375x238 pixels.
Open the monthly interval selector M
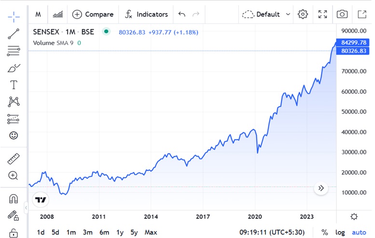[38, 14]
